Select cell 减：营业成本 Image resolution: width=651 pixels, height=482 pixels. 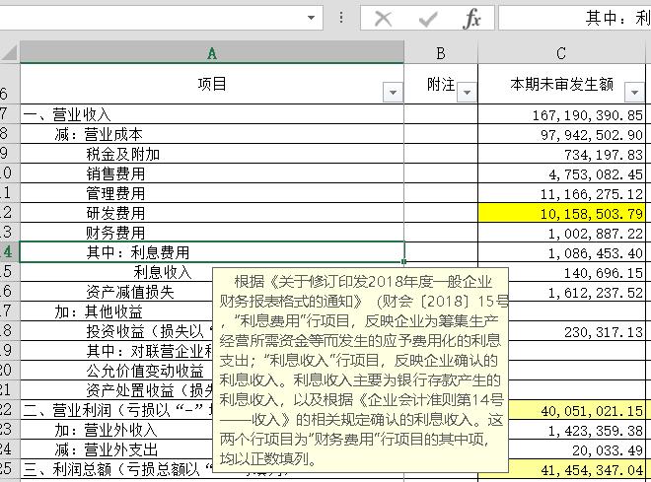(x=212, y=134)
